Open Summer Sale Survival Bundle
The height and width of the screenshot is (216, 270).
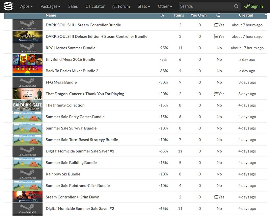pos(71,128)
